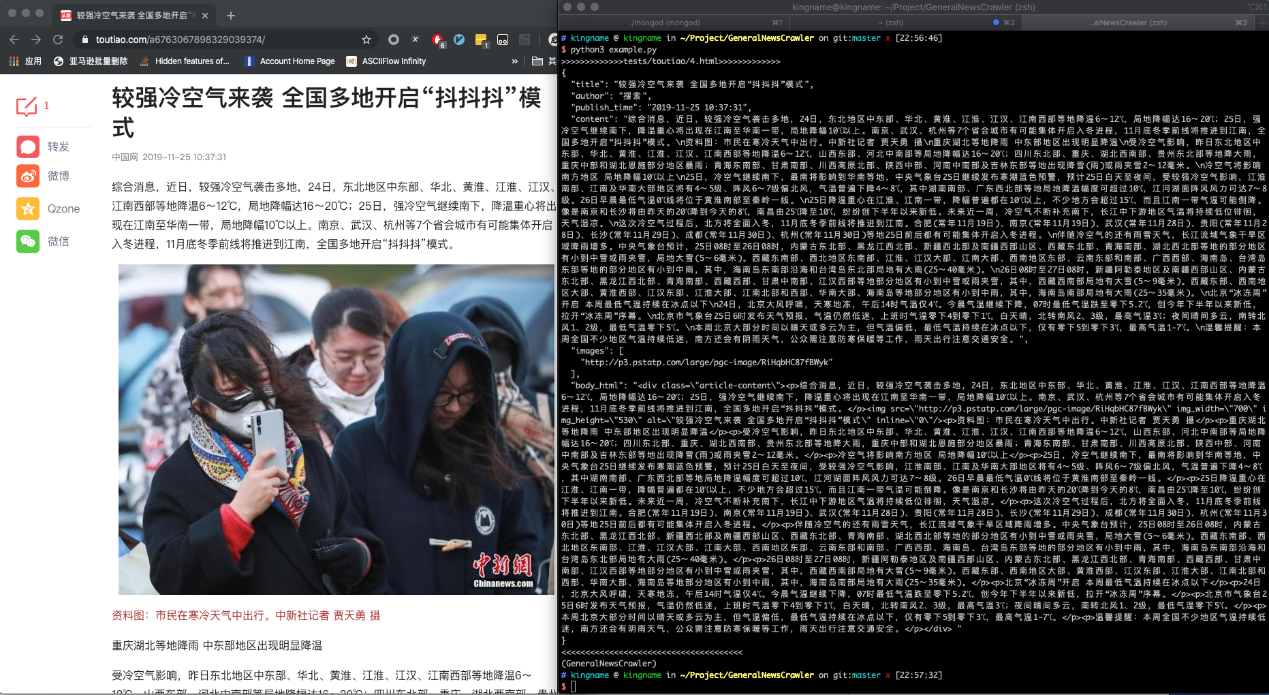The width and height of the screenshot is (1269, 695).
Task: Open the blue V extension icon
Action: [459, 40]
